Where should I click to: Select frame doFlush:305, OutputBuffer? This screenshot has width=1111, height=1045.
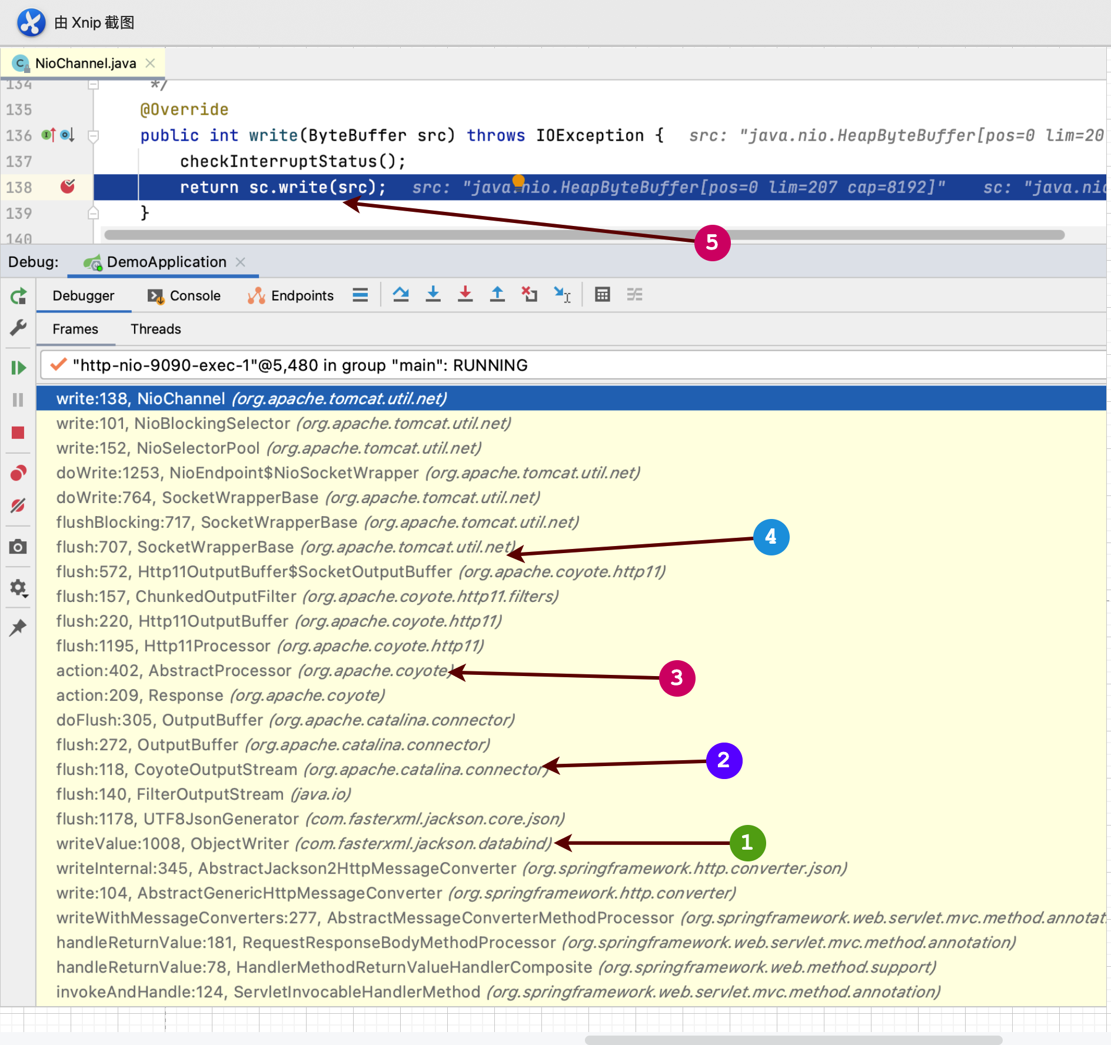(x=571, y=720)
